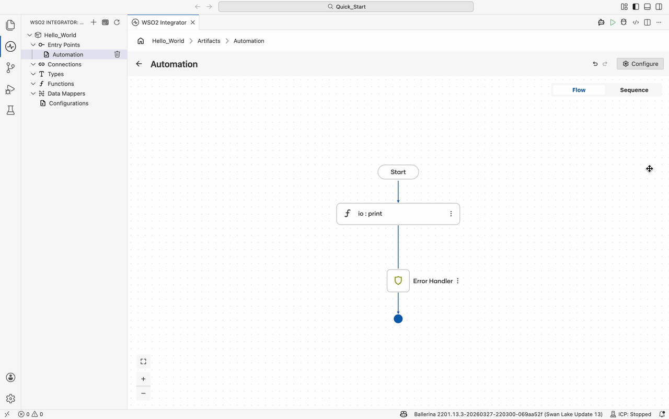Switch to the Sequence view tab
Screen dimensions: 669x419
[x=634, y=90]
